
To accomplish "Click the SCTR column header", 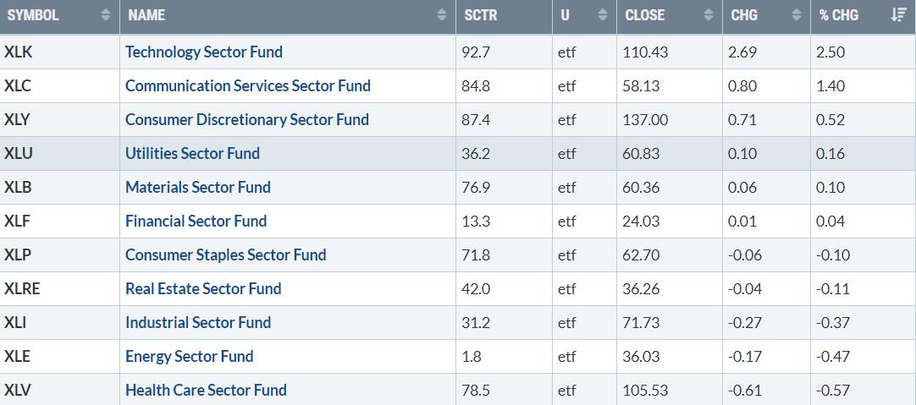I will (x=481, y=15).
